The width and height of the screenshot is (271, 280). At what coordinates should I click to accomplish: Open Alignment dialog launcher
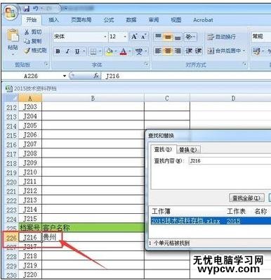point(244,64)
